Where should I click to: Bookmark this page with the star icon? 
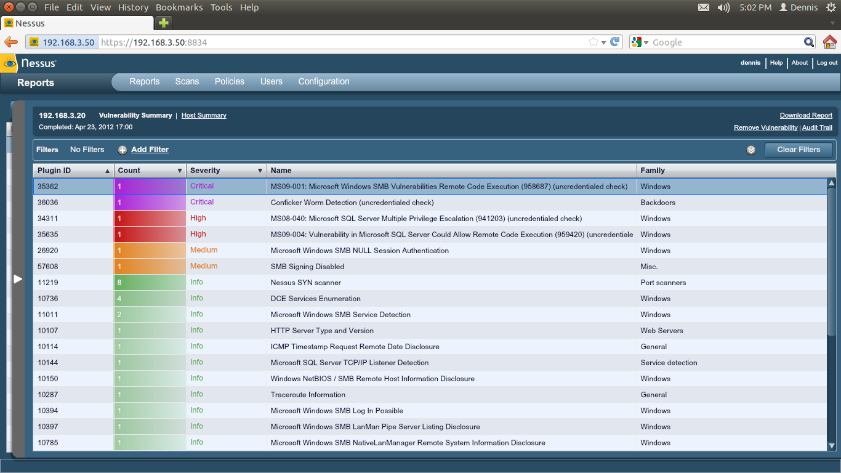tap(593, 42)
